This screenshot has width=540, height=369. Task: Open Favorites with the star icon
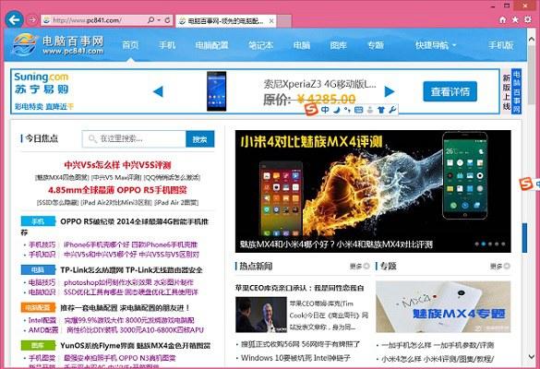coord(515,19)
